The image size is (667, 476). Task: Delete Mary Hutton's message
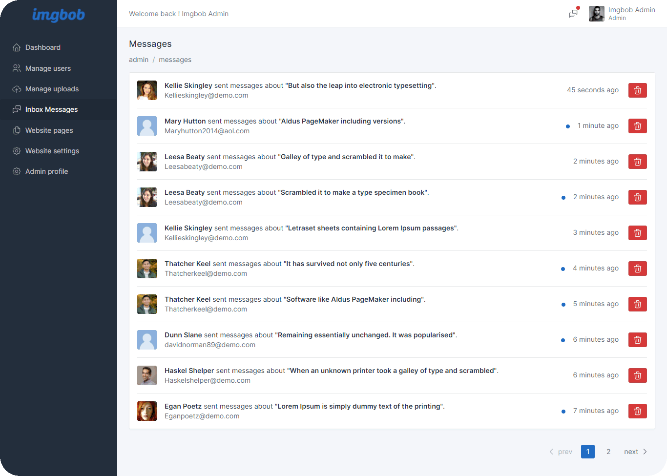tap(638, 126)
